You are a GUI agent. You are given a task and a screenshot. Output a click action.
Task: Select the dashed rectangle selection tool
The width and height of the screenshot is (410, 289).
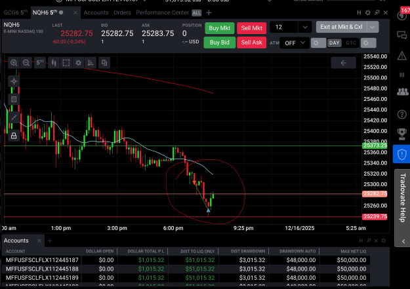(66, 63)
